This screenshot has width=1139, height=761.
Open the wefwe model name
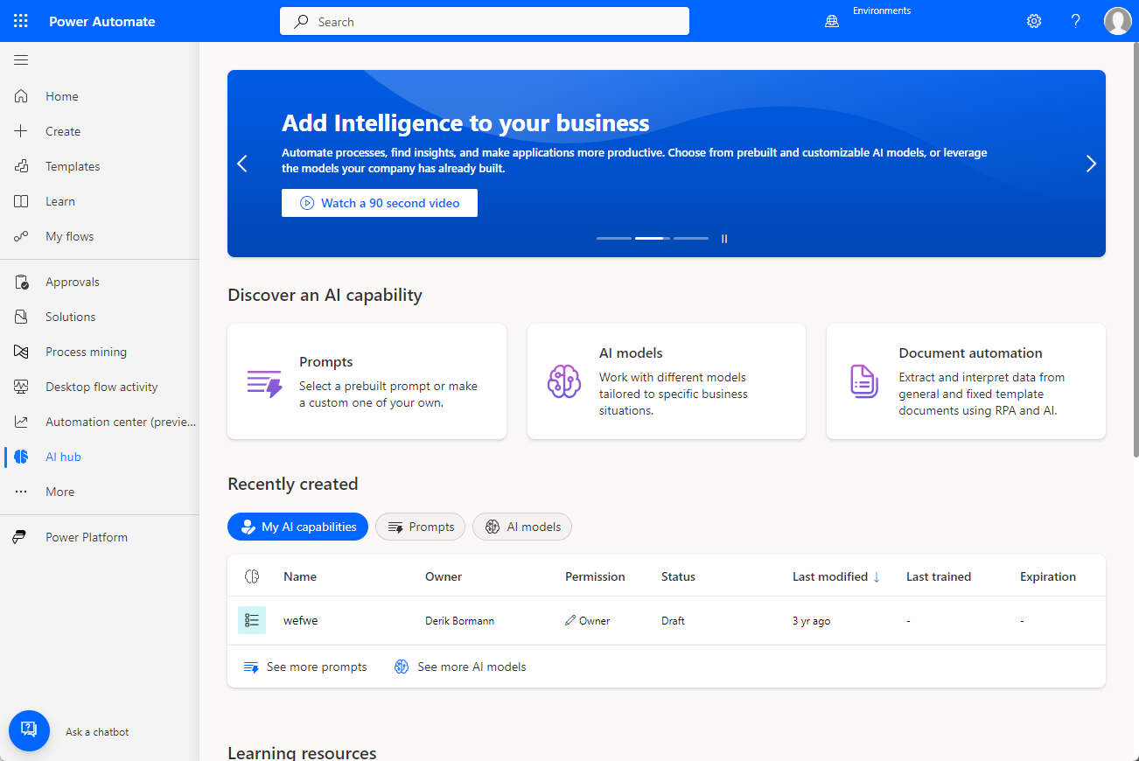coord(300,620)
